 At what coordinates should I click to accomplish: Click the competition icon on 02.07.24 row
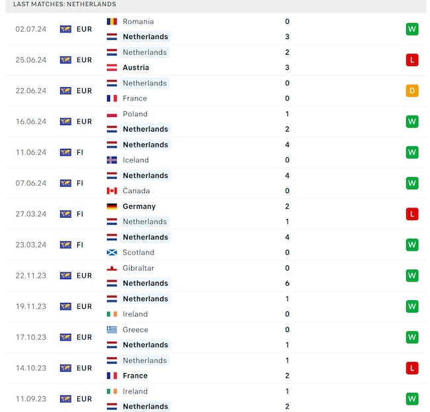pos(65,29)
